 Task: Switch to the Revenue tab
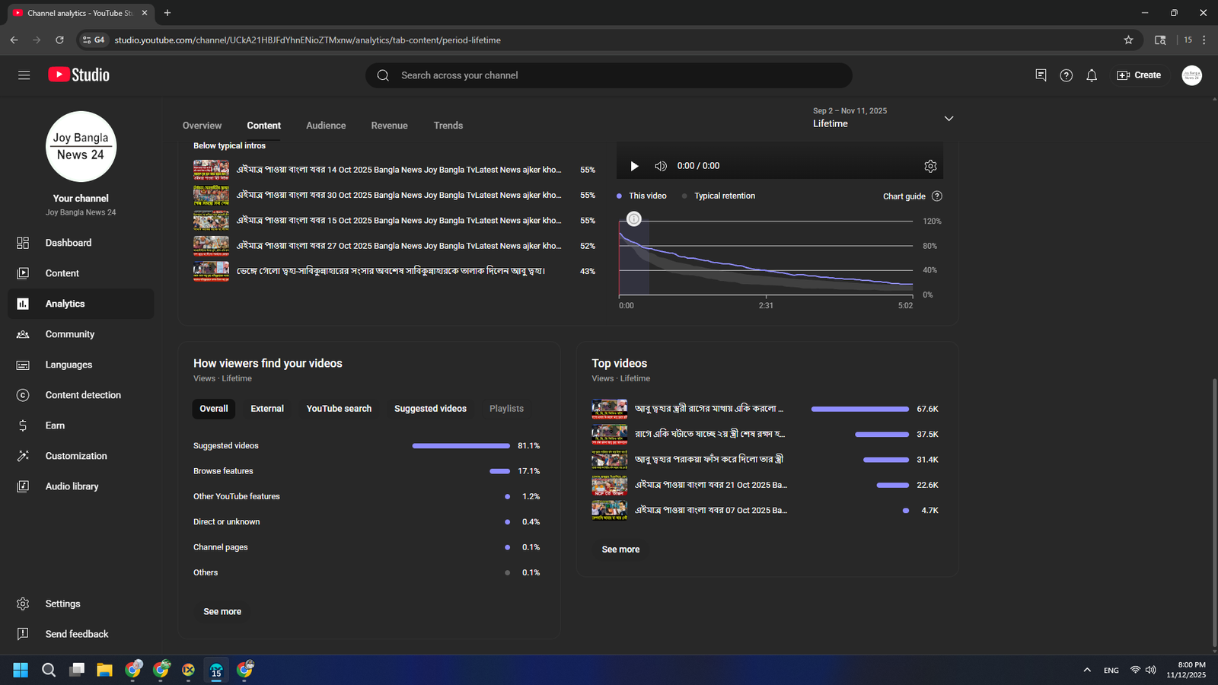coord(389,126)
